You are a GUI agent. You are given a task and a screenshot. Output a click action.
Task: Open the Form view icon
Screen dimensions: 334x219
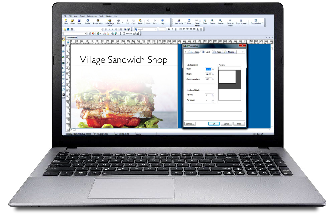189,21
